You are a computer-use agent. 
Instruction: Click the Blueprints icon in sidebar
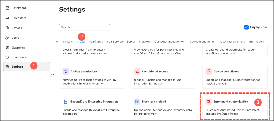click(x=7, y=48)
